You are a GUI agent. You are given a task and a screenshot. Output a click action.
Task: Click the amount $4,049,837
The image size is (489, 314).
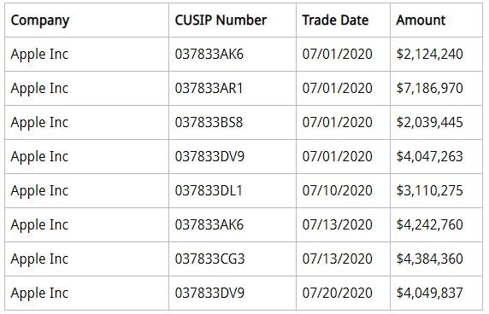(429, 294)
